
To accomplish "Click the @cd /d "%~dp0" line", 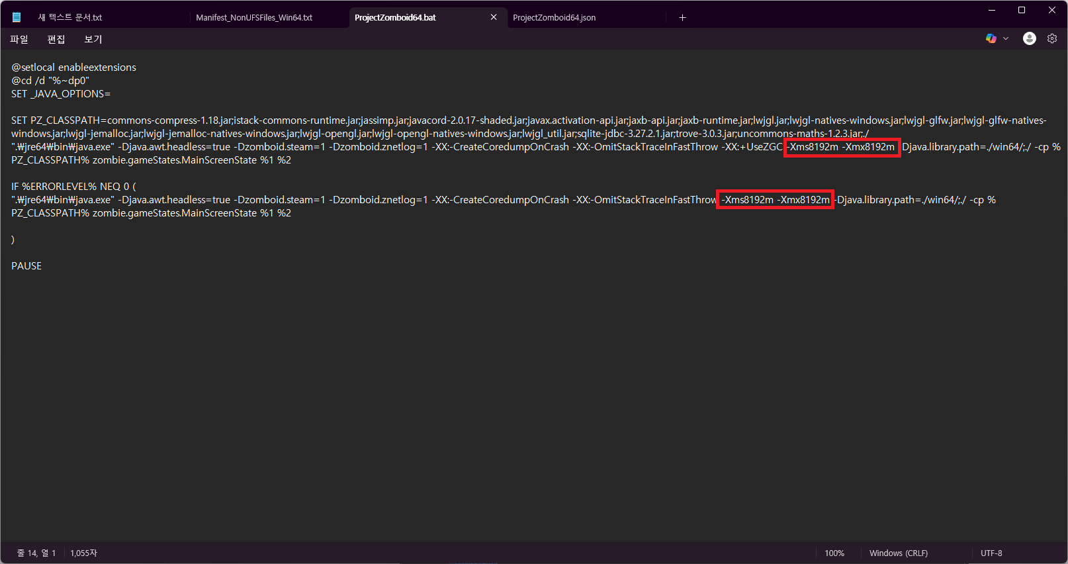I will coord(50,81).
